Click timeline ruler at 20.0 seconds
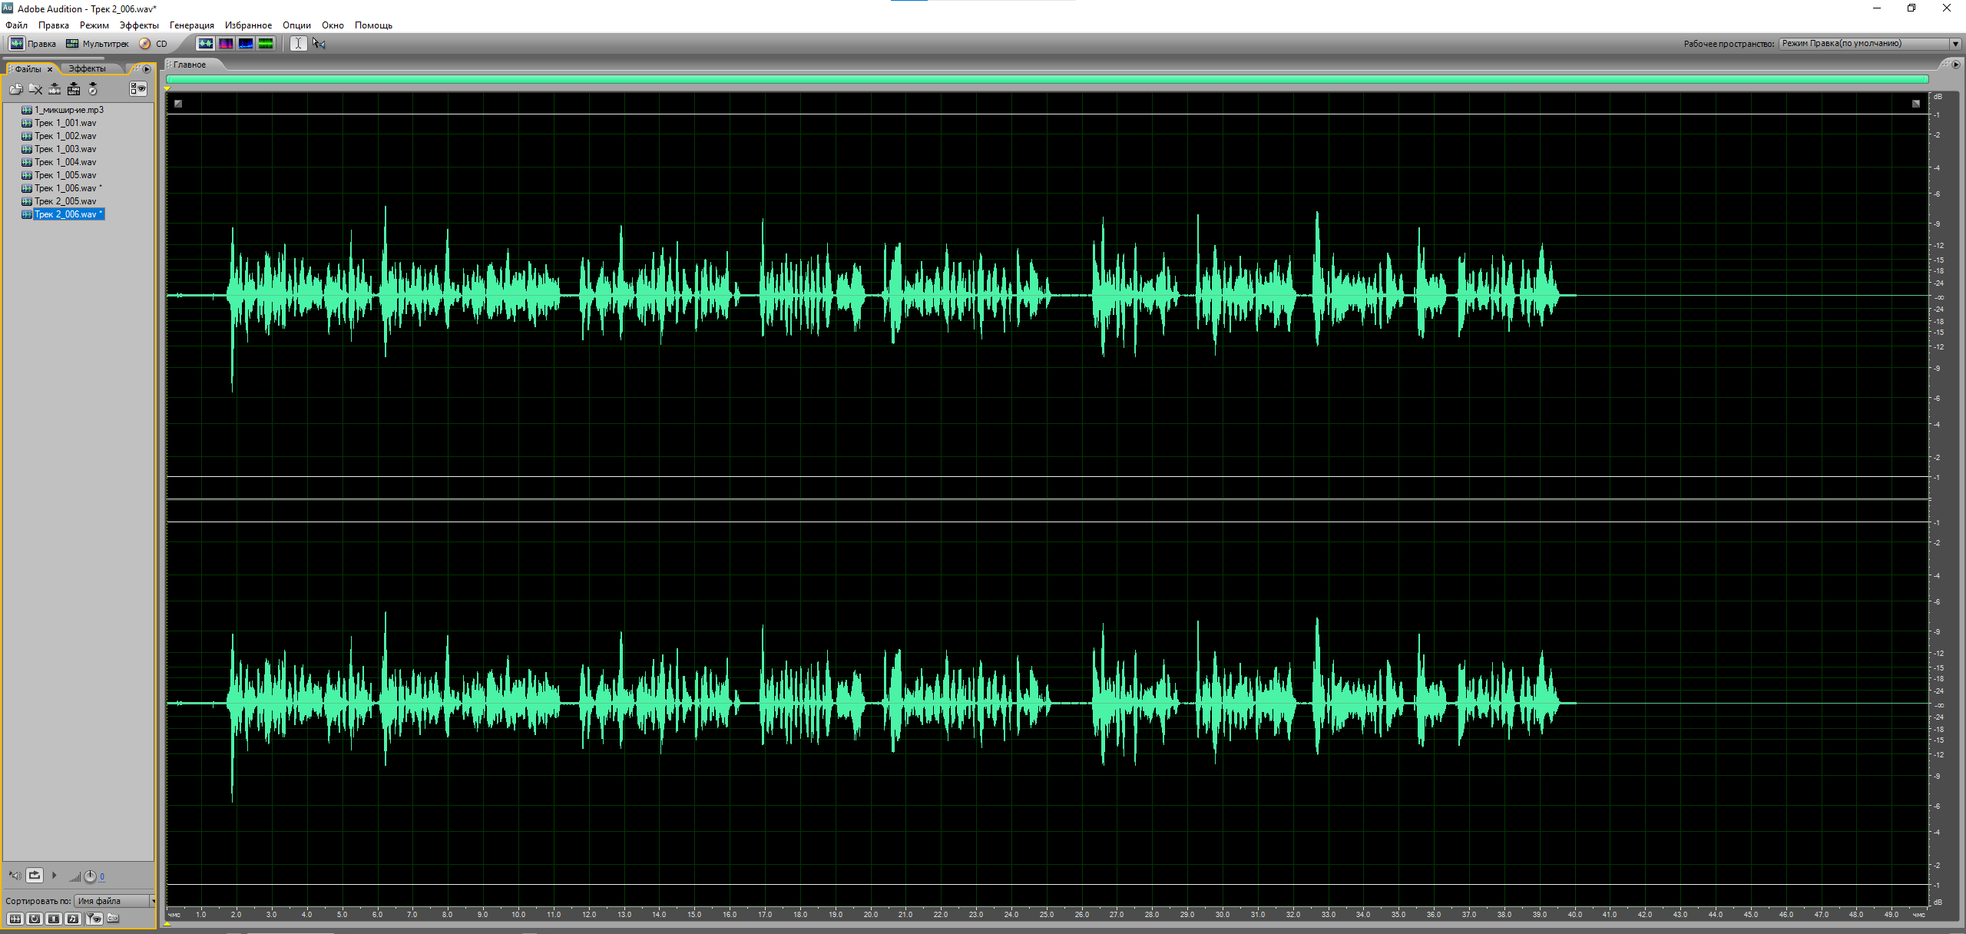 pyautogui.click(x=870, y=914)
